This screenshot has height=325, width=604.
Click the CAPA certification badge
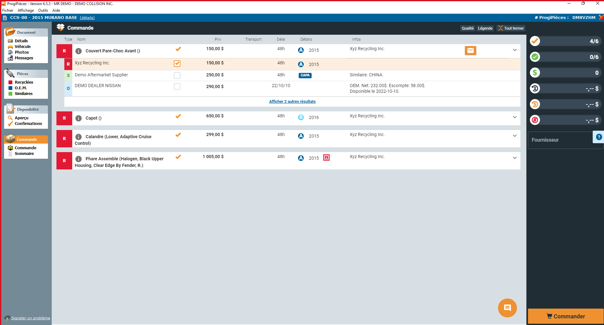(305, 75)
